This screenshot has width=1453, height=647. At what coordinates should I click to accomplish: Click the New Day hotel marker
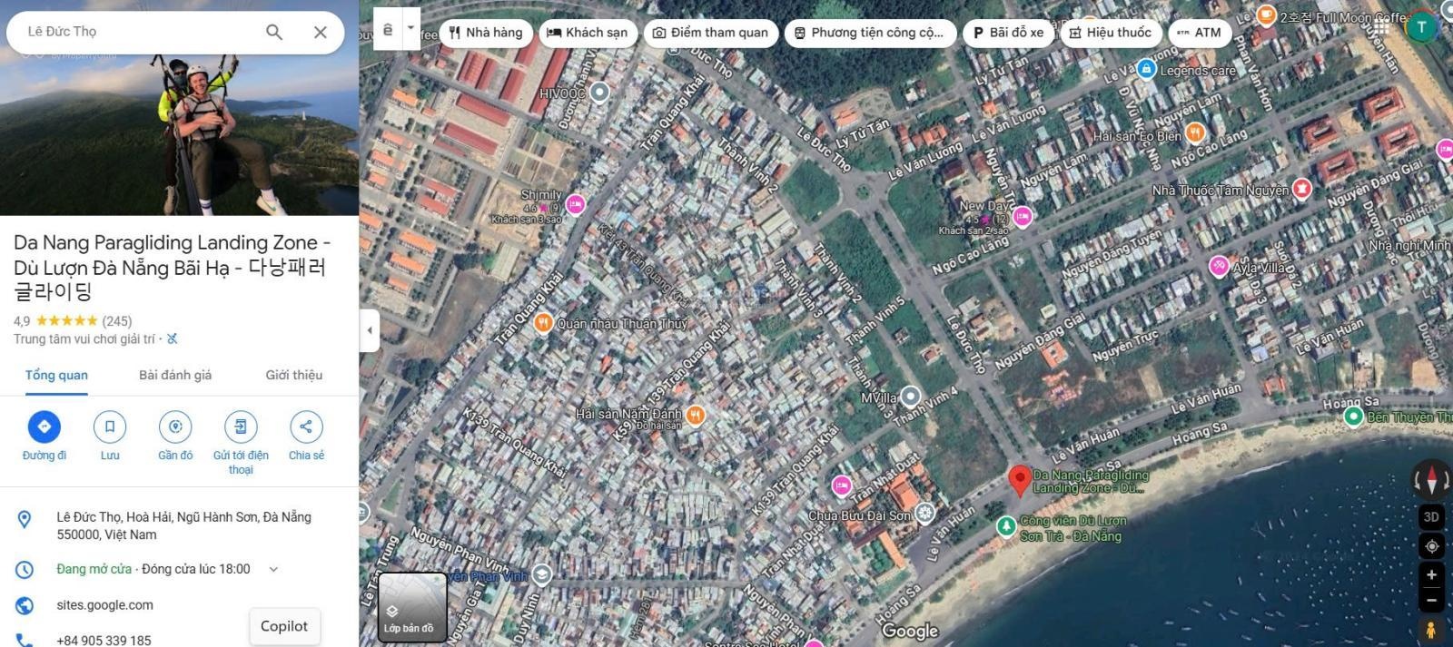coord(1022,216)
